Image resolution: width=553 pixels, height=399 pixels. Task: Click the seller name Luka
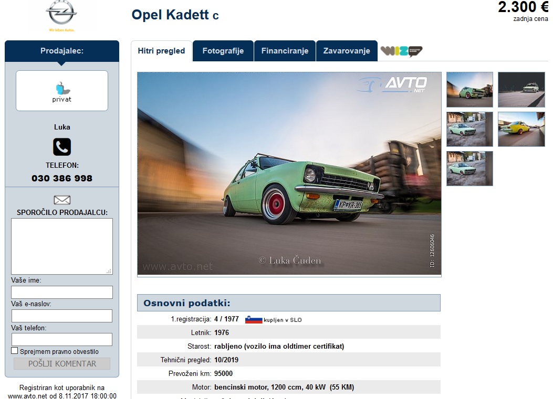click(62, 127)
